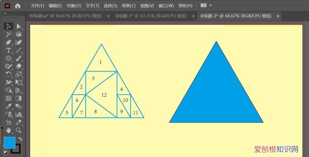Screen dimensions: 309x157
Task: Close the 00标题.ai* tab
Action: pos(108,16)
